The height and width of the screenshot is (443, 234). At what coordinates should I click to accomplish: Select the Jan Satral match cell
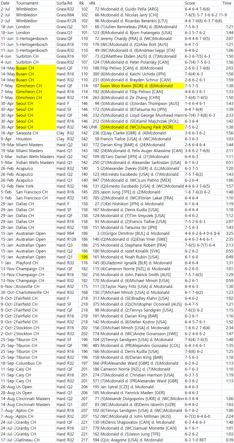142,387
